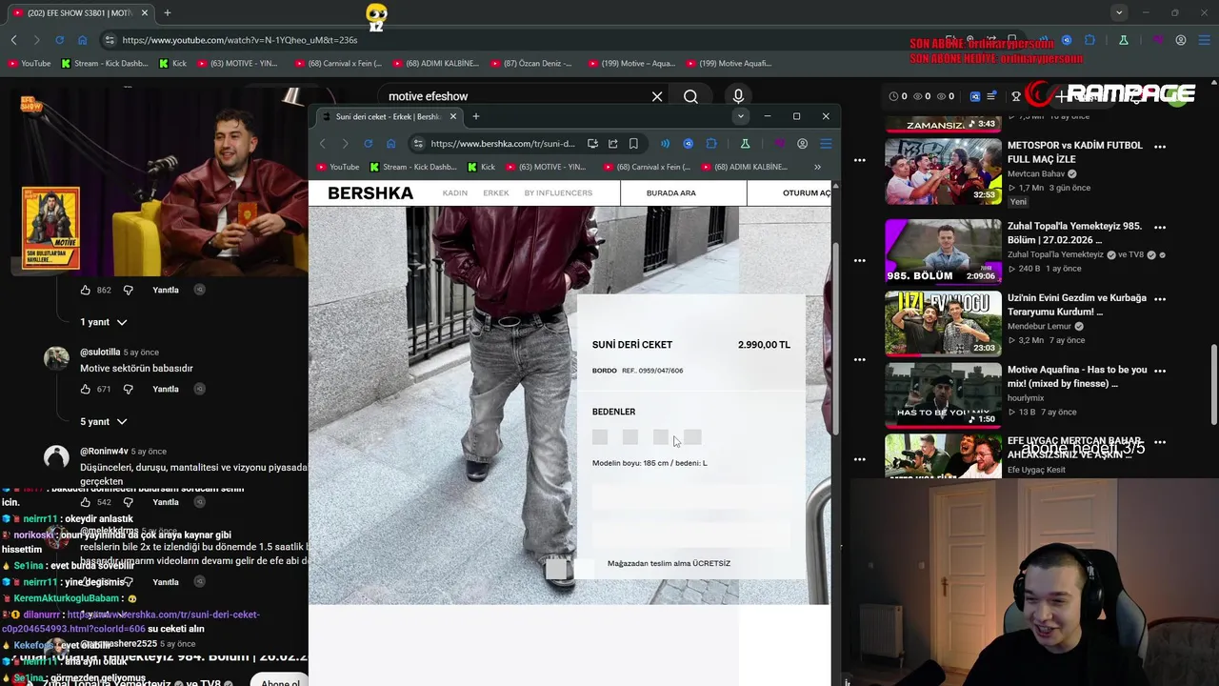Go home in the YouTube browser window
Viewport: 1219px width, 686px height.
82,40
